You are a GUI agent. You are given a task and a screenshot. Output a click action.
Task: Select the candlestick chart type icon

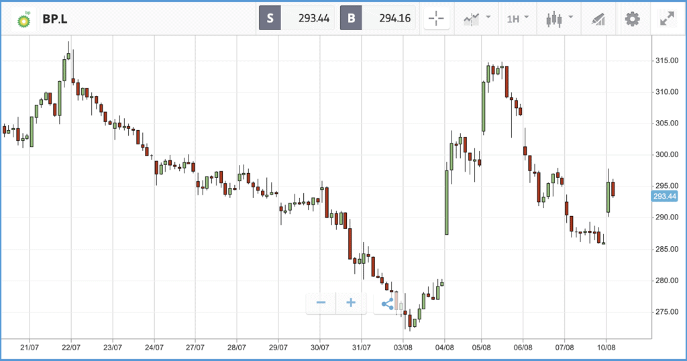(x=553, y=19)
